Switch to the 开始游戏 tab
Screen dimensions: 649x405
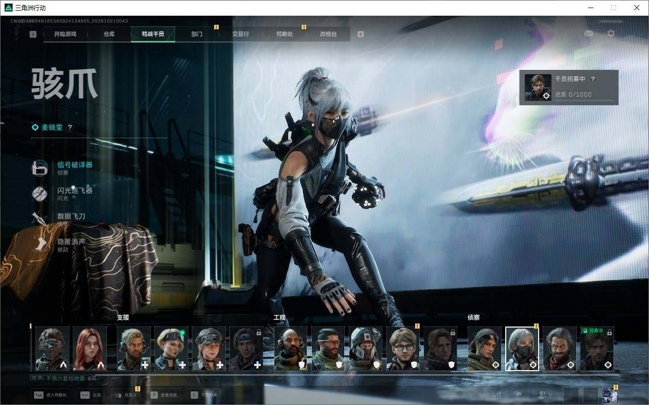(65, 34)
